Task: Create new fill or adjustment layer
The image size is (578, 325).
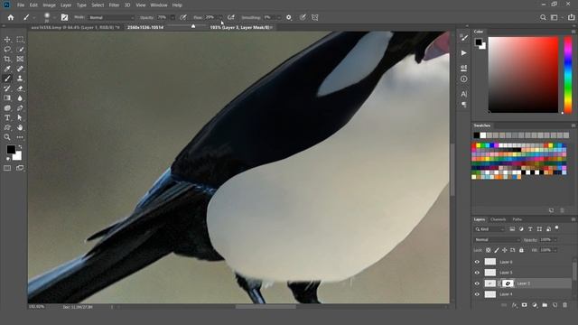Action: tap(535, 305)
